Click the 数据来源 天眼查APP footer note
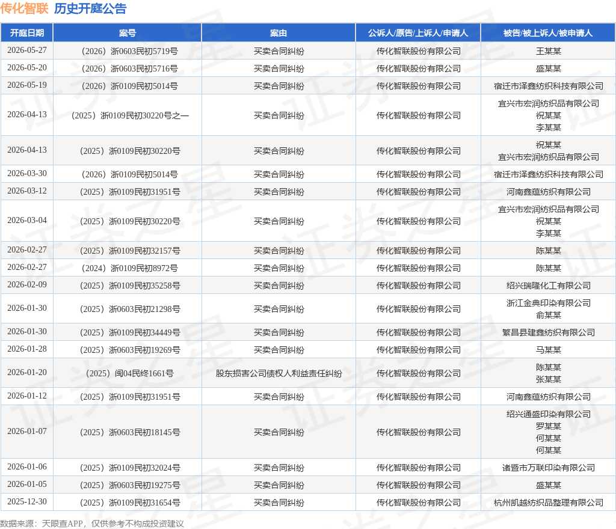 pyautogui.click(x=92, y=524)
